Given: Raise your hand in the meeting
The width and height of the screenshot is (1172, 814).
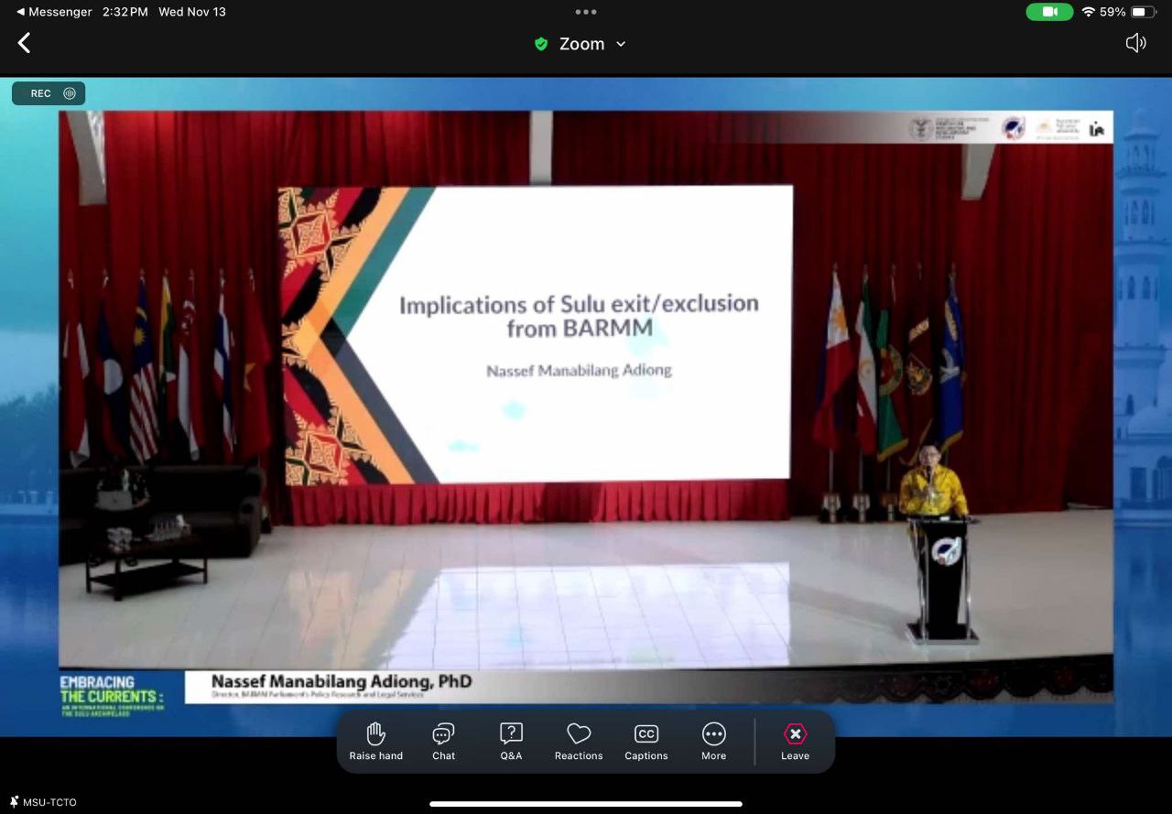Looking at the screenshot, I should (x=375, y=741).
